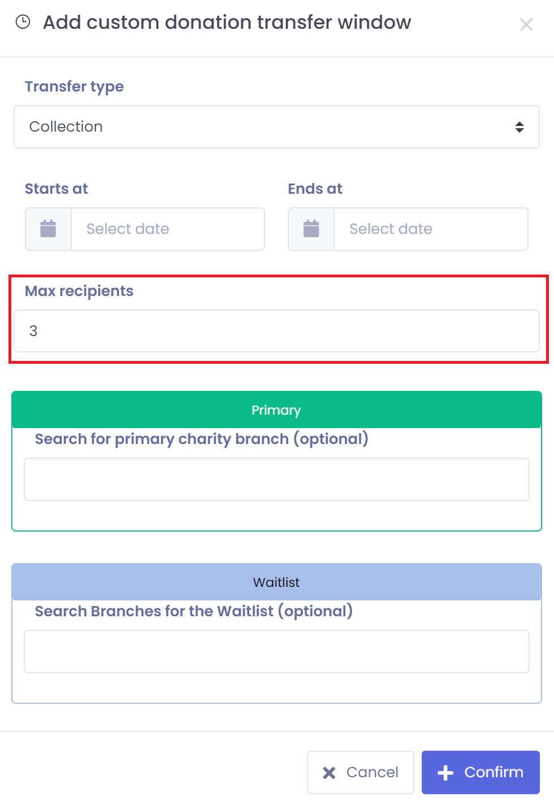Screen dimensions: 554x810
Task: Click the primary charity branch search box
Action: click(x=276, y=479)
